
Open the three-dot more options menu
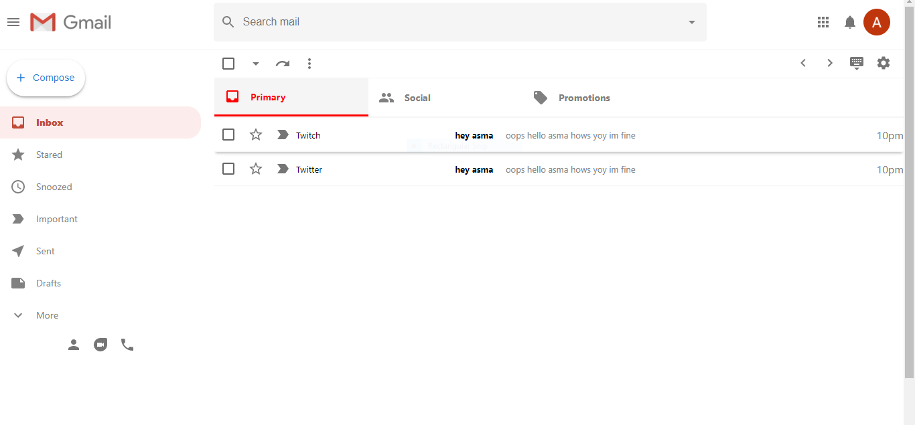click(309, 64)
